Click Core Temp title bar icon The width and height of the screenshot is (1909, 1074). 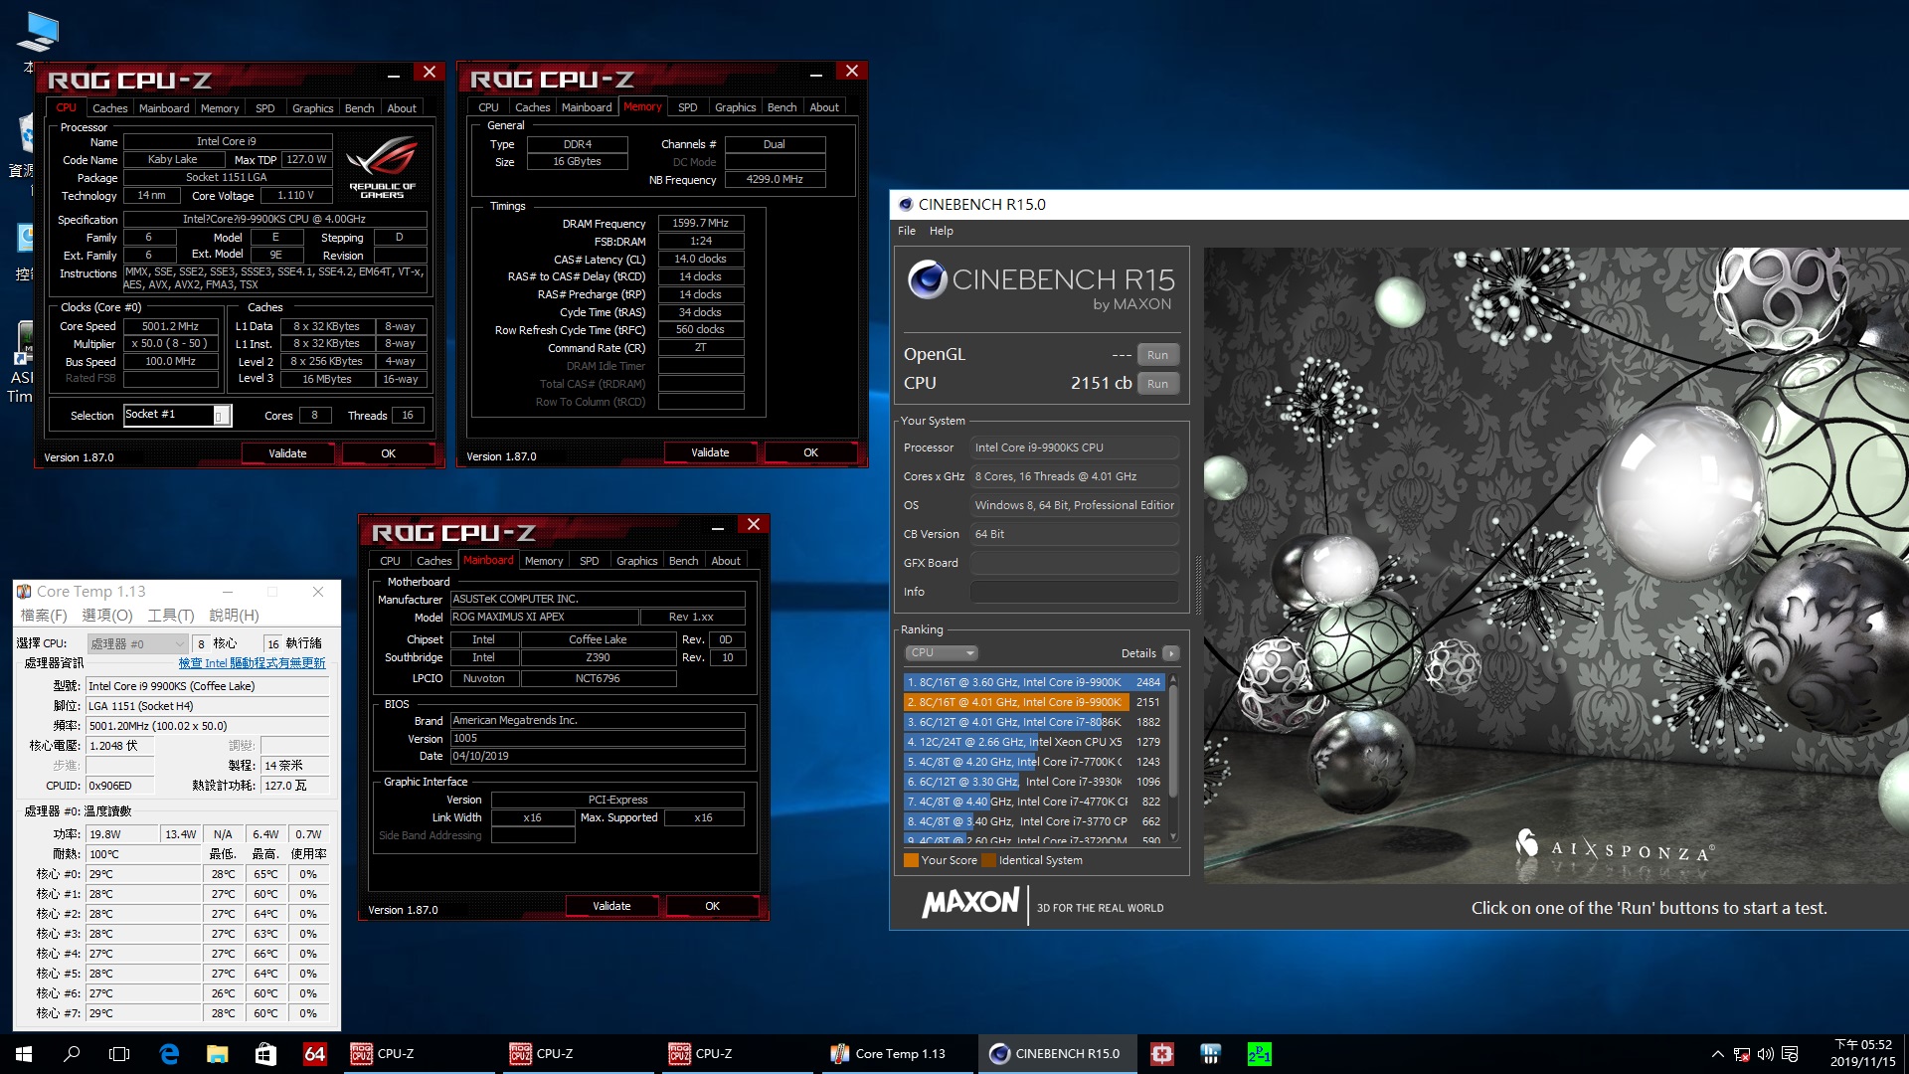pyautogui.click(x=25, y=592)
